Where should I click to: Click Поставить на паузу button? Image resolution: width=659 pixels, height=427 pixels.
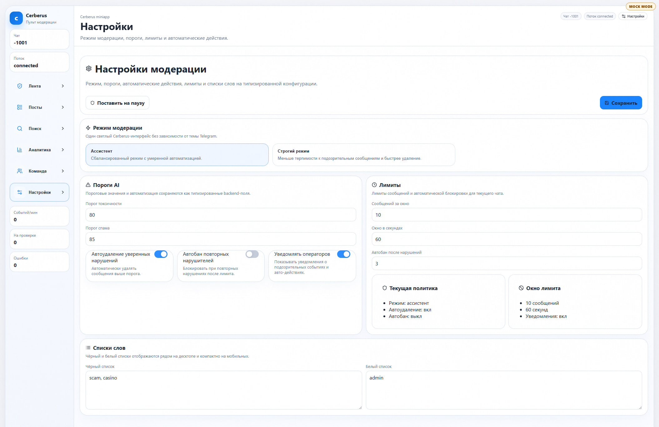point(117,103)
